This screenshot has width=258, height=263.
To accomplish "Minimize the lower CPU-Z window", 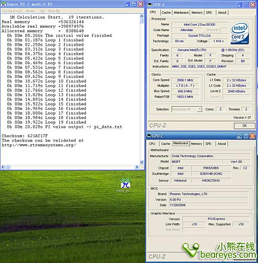I will pyautogui.click(x=239, y=136).
